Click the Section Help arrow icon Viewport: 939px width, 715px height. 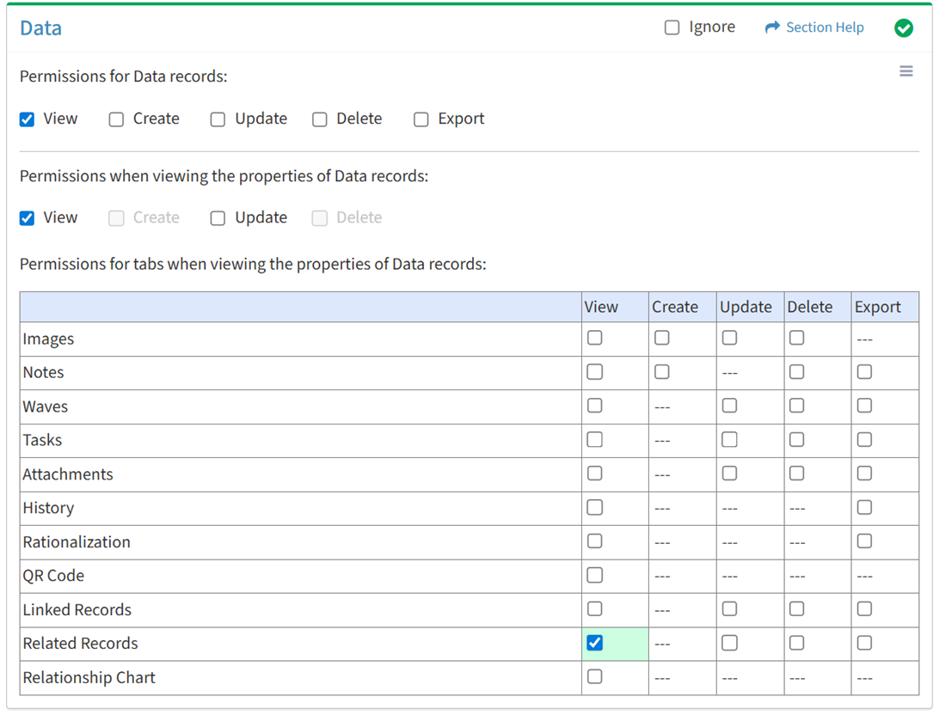(771, 27)
